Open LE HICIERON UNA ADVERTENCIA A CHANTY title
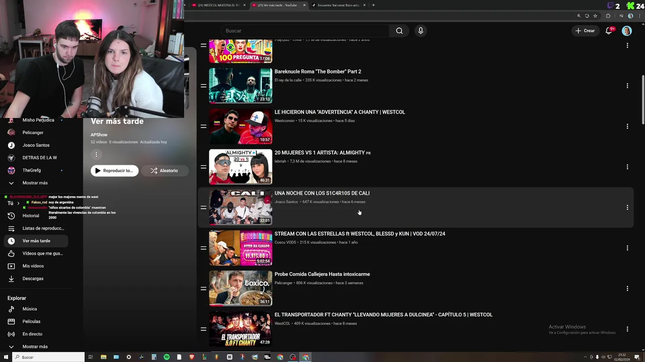The height and width of the screenshot is (362, 645). [340, 112]
